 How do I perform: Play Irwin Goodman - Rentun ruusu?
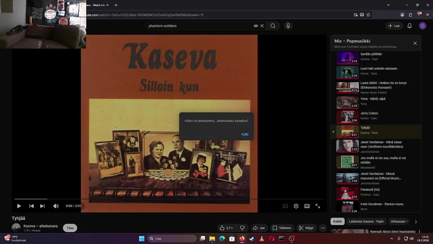pyautogui.click(x=375, y=207)
